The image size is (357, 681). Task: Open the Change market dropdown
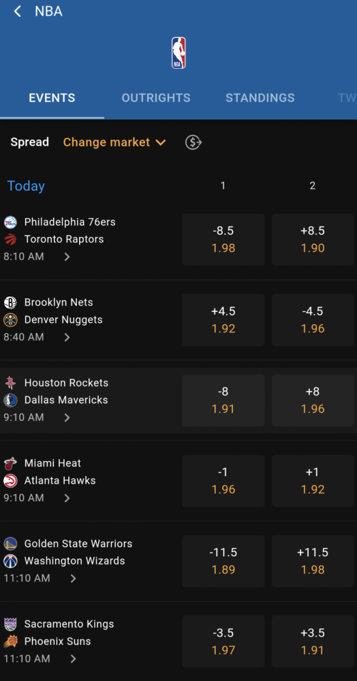114,142
